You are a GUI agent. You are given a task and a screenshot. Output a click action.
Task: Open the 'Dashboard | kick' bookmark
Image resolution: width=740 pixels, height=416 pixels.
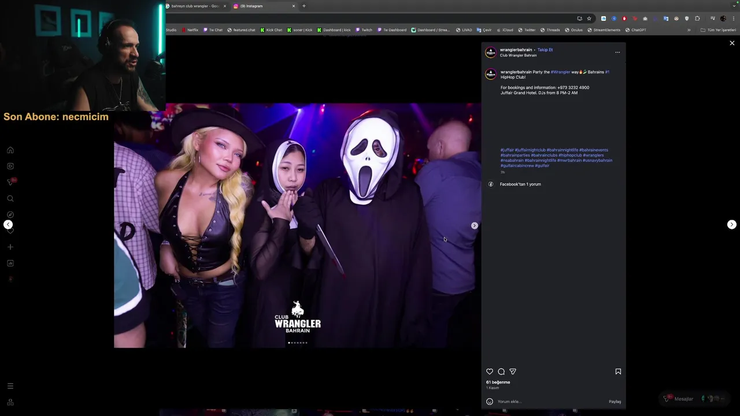(334, 30)
